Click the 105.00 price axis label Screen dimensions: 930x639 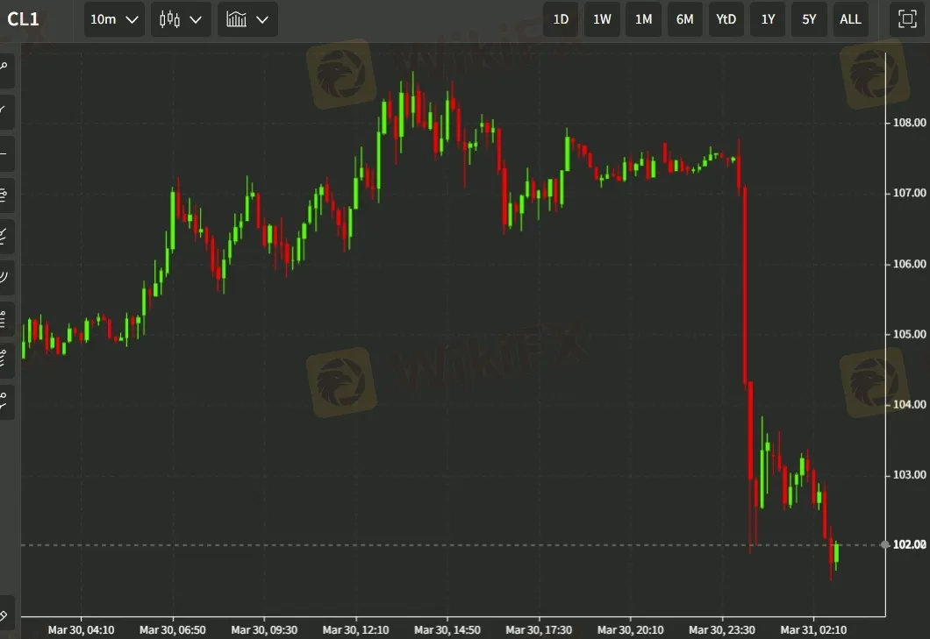909,334
